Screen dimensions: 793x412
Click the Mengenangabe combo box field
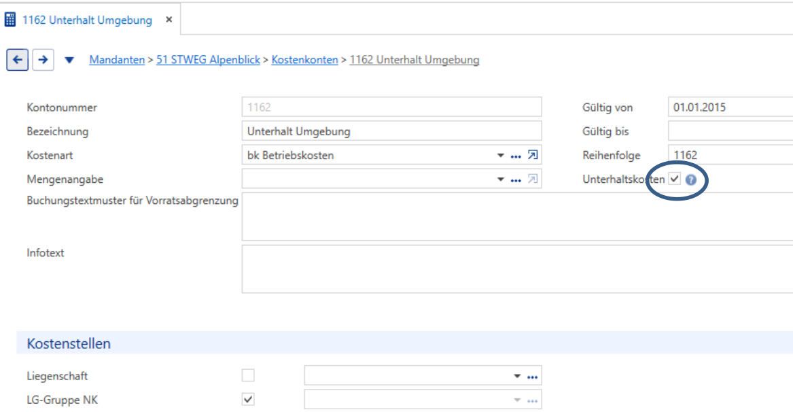[391, 179]
